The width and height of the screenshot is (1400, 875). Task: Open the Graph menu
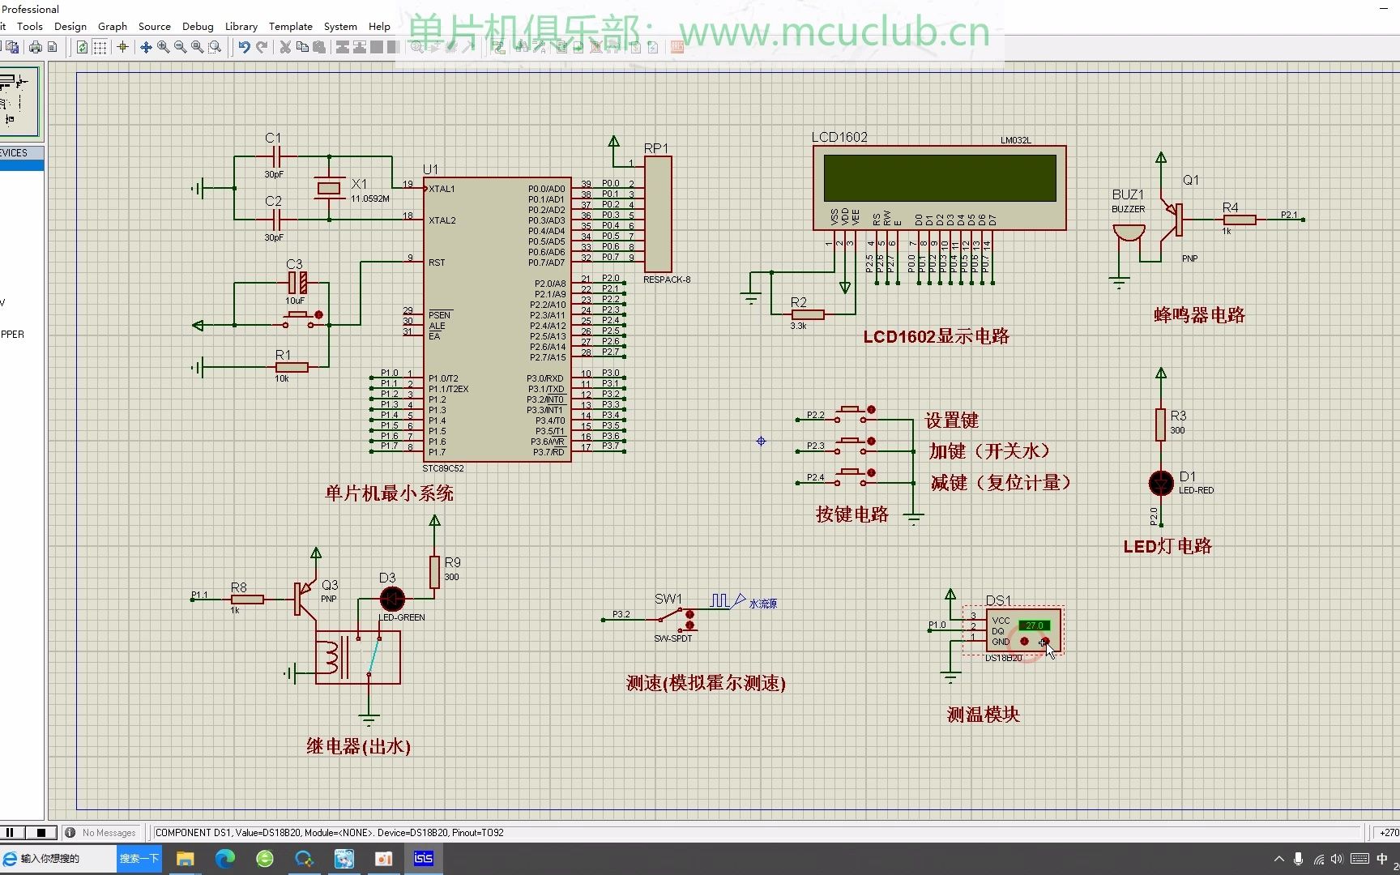click(x=113, y=26)
